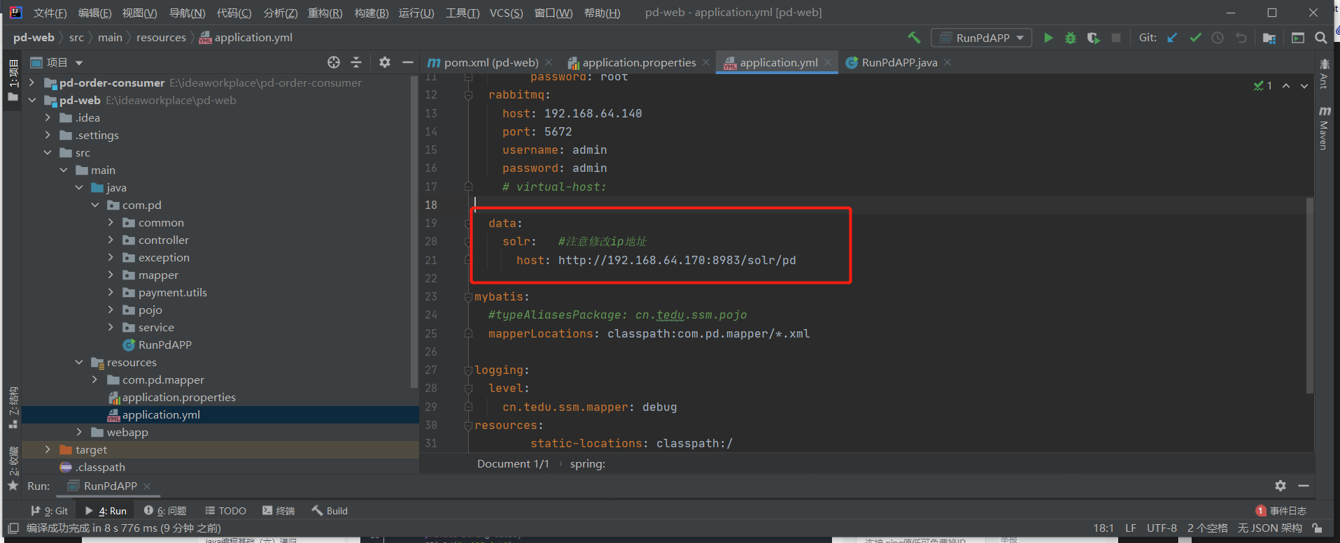This screenshot has height=543, width=1340.
Task: Click the greyed-out Stop square icon
Action: tap(1116, 38)
